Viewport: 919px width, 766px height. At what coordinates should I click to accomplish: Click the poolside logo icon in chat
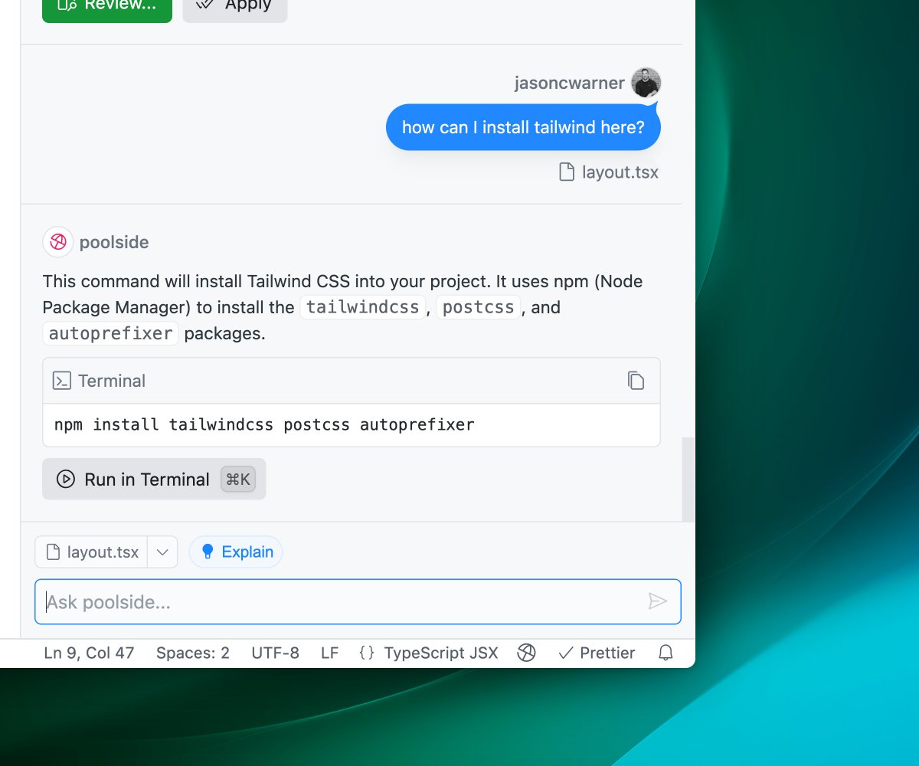tap(58, 242)
